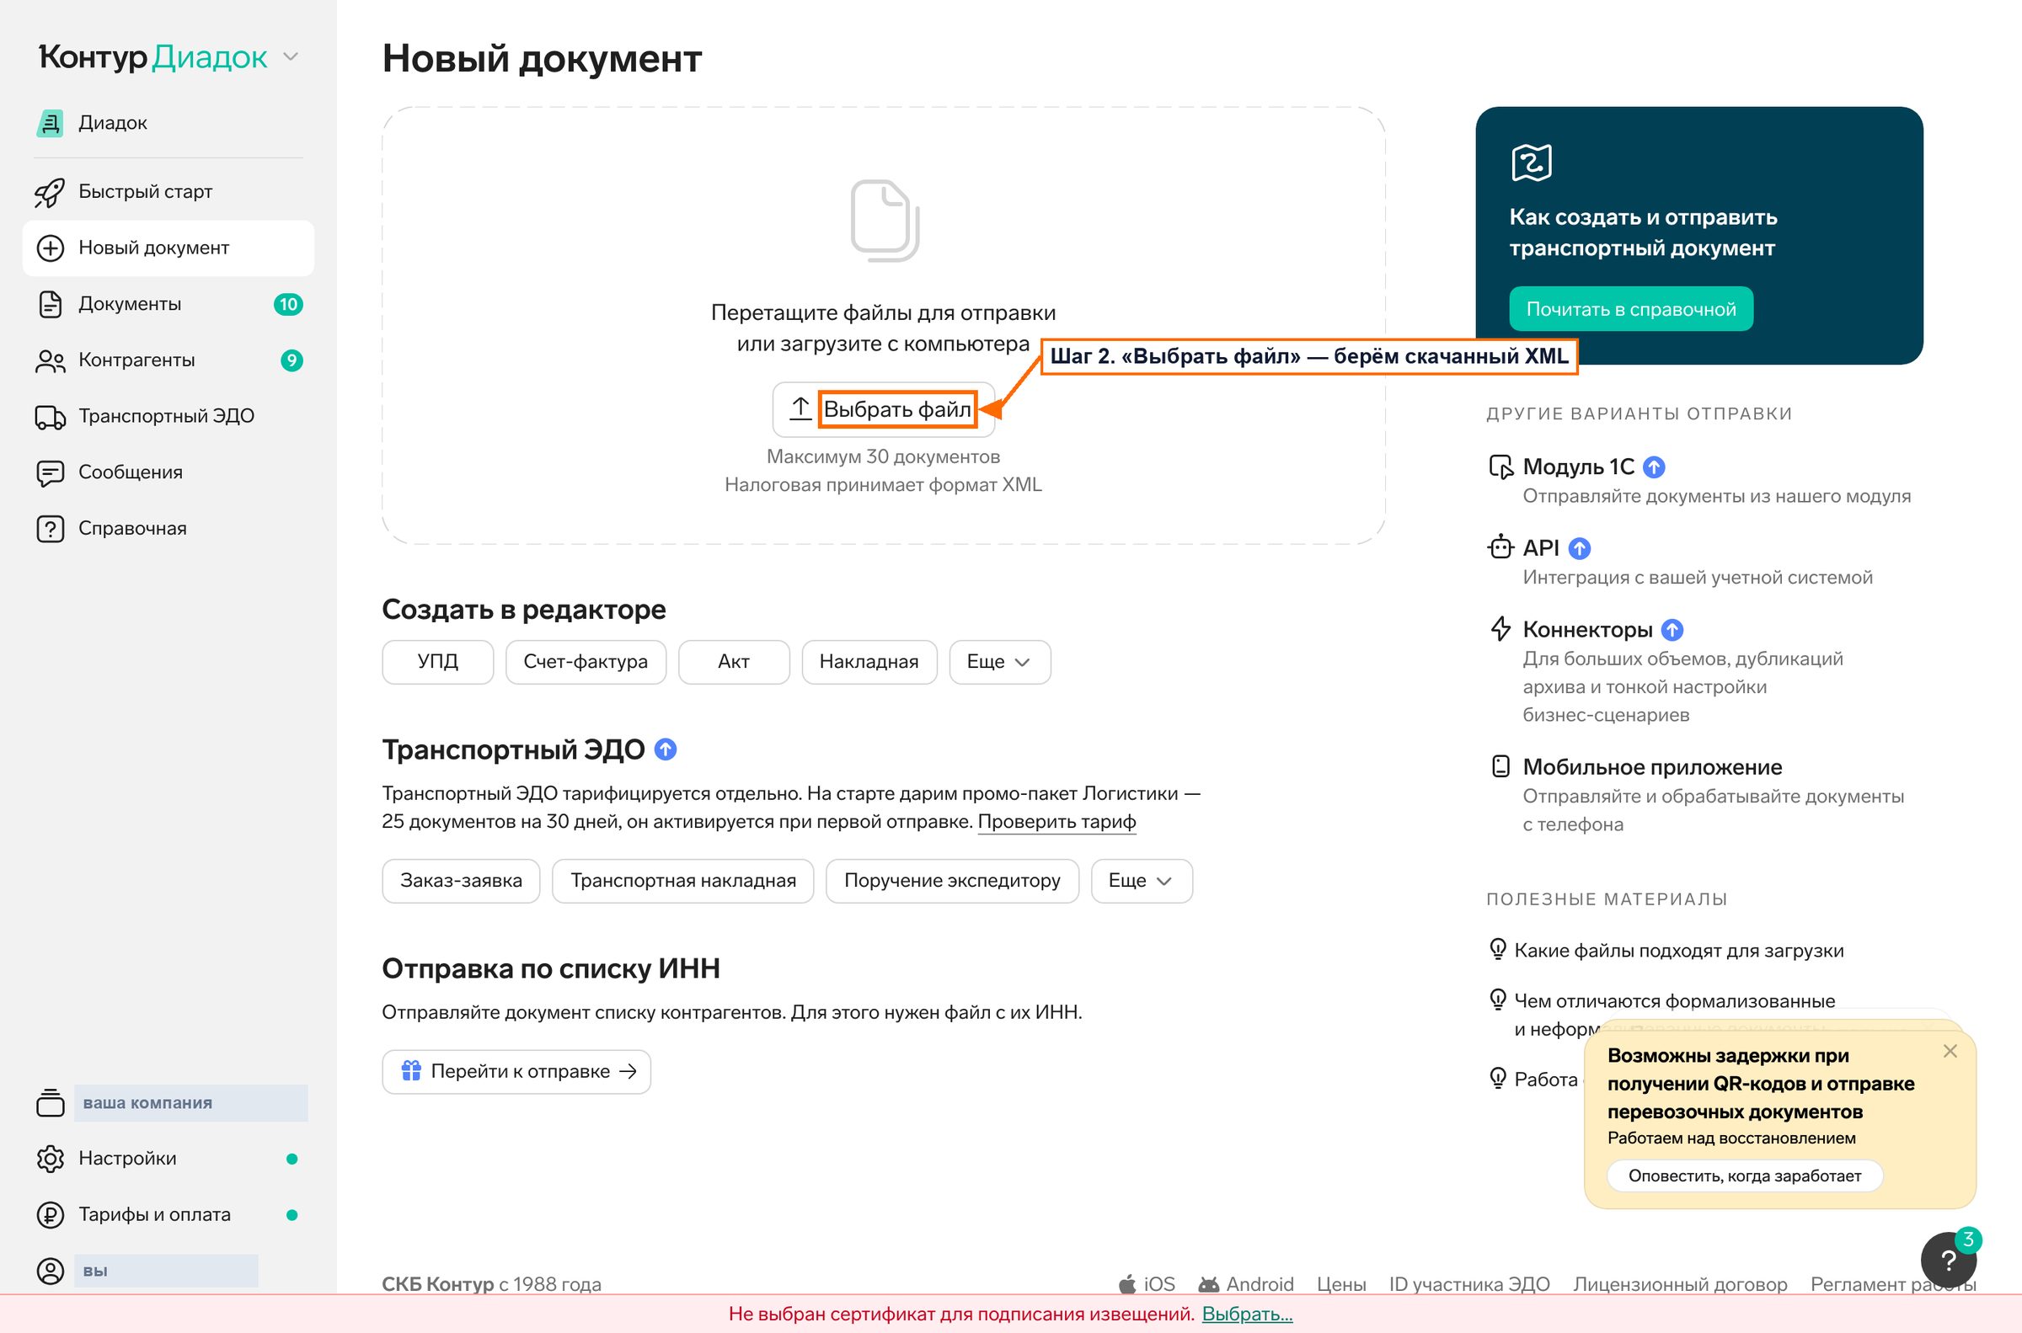This screenshot has height=1333, width=2022.
Task: Click the Выбрать файл button
Action: 884,409
